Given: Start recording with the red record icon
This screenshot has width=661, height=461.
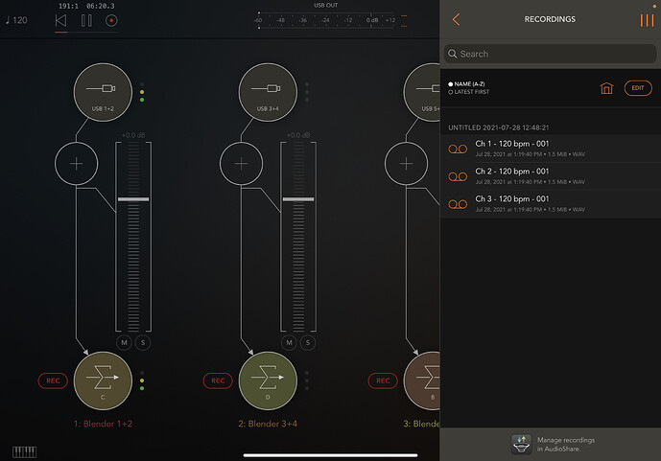Looking at the screenshot, I should 111,19.
